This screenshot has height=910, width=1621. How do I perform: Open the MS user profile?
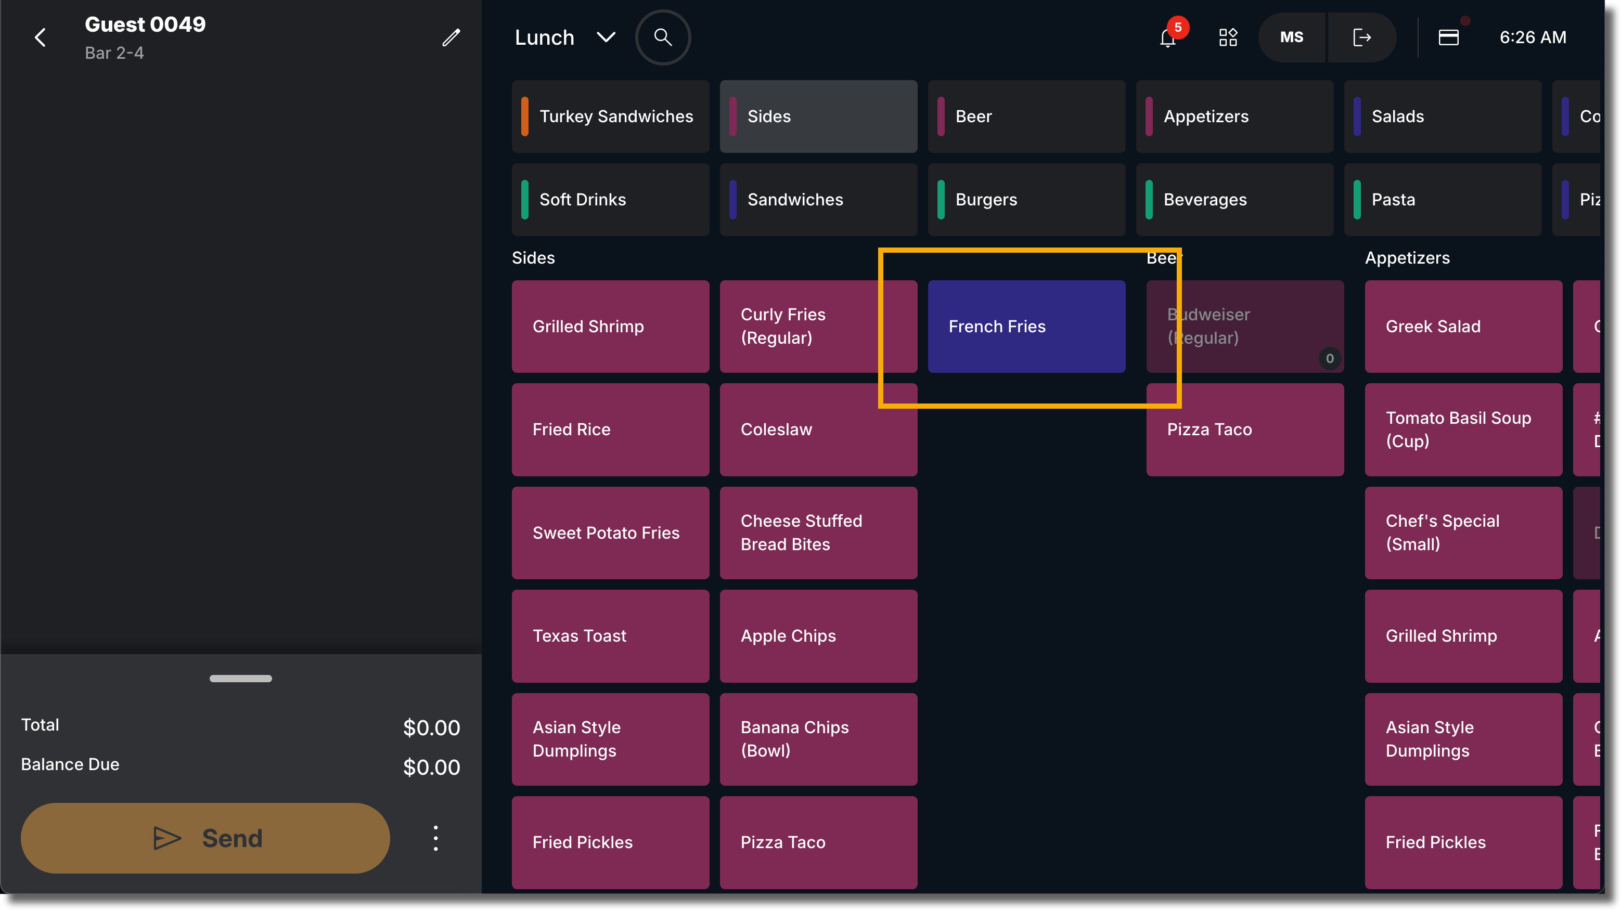(x=1292, y=37)
